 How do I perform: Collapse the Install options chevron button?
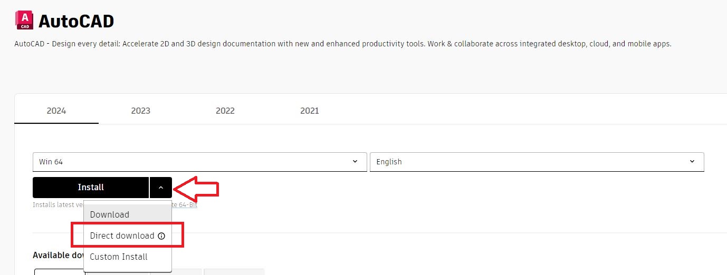click(161, 188)
